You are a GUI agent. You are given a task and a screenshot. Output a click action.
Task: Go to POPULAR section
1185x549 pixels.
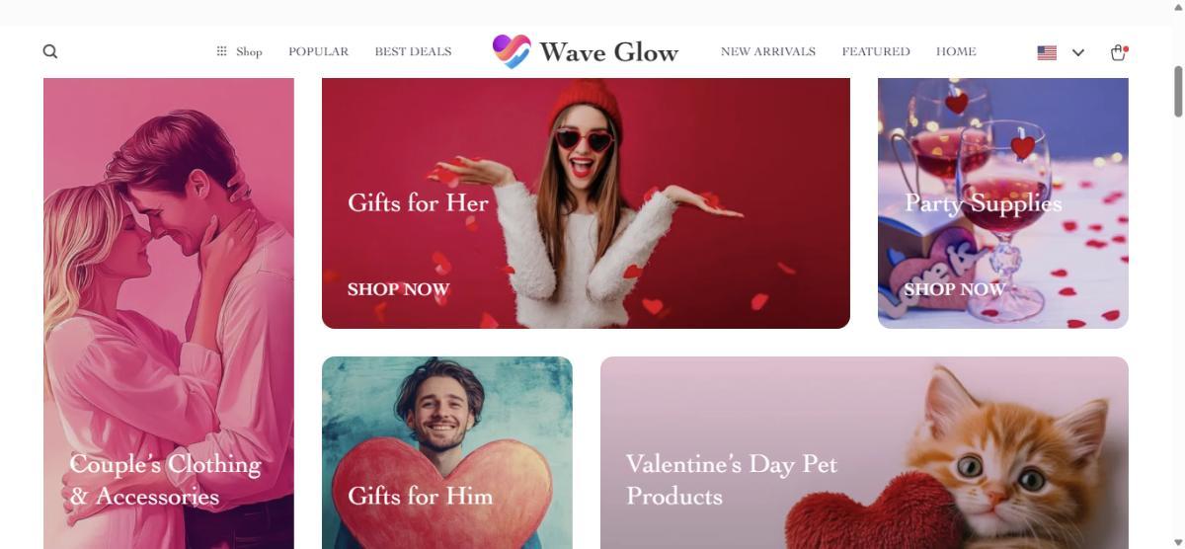pos(318,51)
